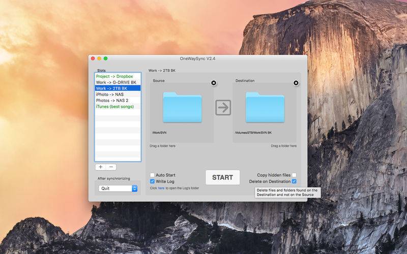Select the 'Photos -> NAS 2' slot
This screenshot has height=254, width=407.
(x=118, y=100)
